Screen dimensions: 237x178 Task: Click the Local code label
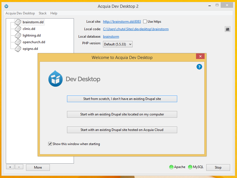(92, 29)
